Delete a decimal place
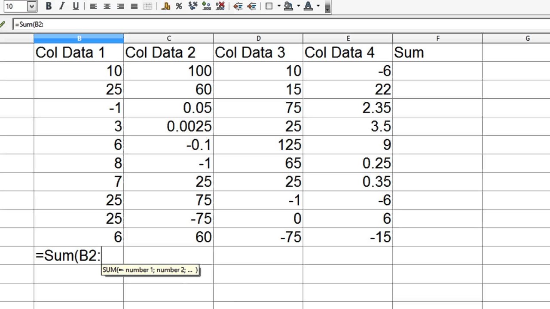550x309 pixels. coord(220,6)
